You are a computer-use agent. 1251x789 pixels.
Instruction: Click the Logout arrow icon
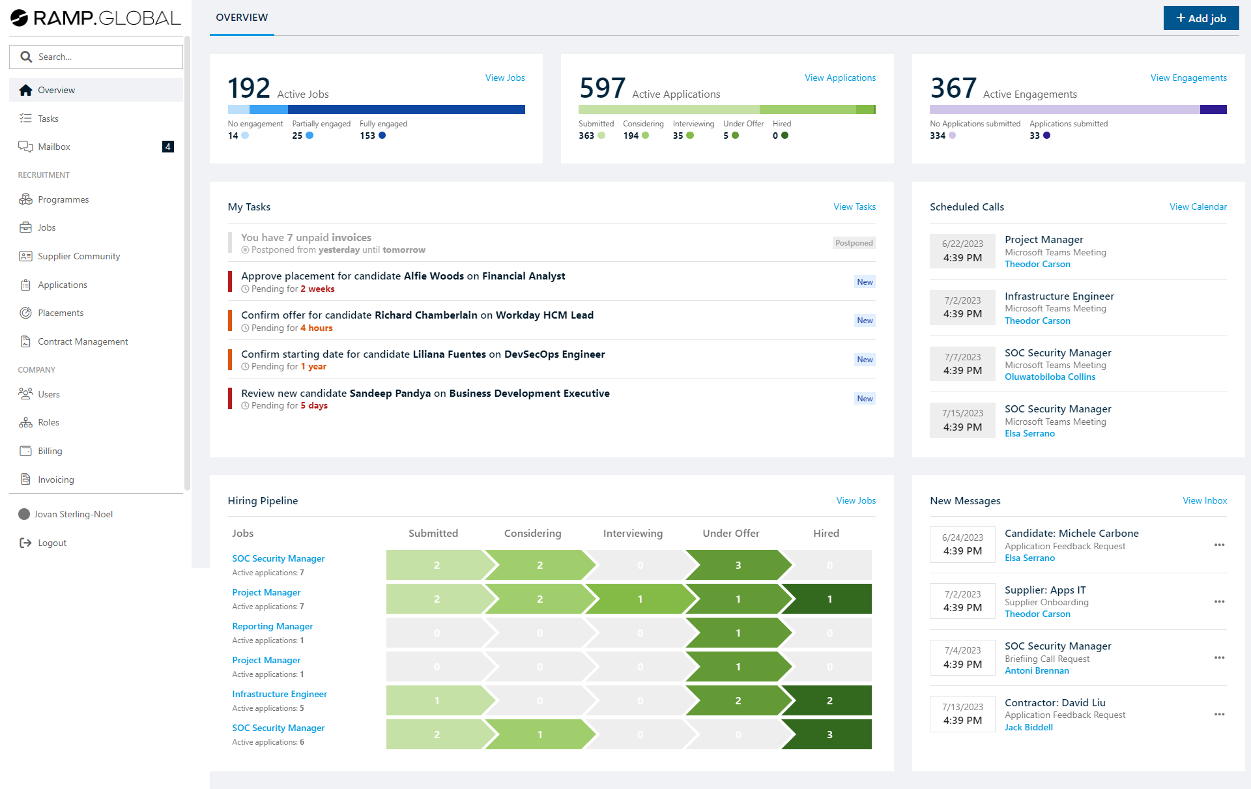click(x=25, y=543)
